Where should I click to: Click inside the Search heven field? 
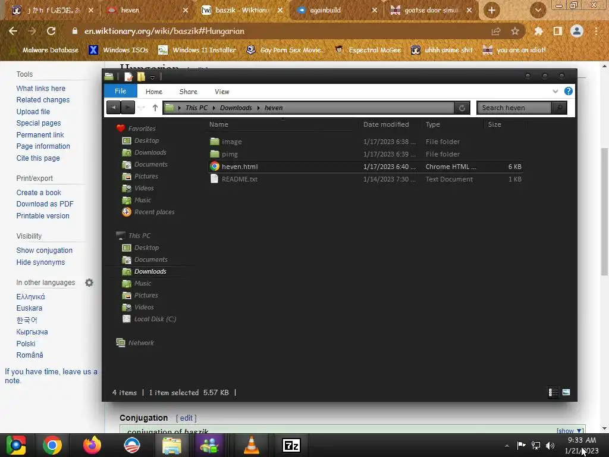click(514, 108)
